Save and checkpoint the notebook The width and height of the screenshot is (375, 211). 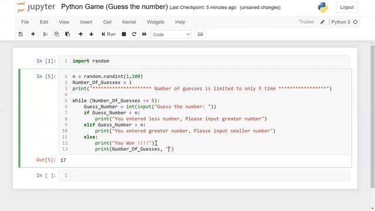(x=21, y=34)
